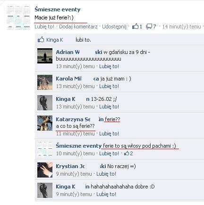
Task: Like the 'włosy pod pachami' comment
Action: [x=109, y=153]
